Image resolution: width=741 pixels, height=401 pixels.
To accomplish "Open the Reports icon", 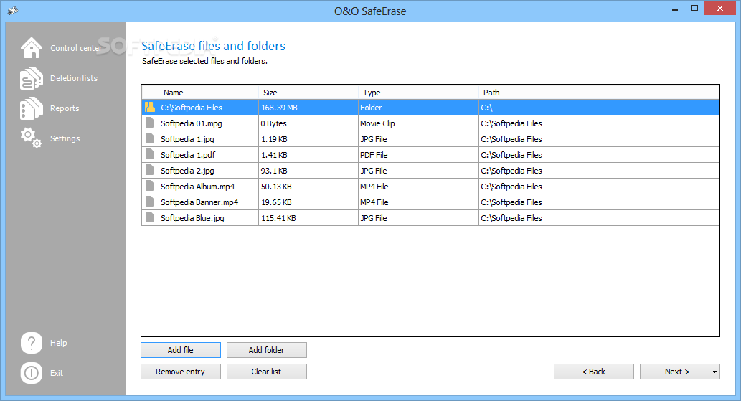I will (31, 108).
